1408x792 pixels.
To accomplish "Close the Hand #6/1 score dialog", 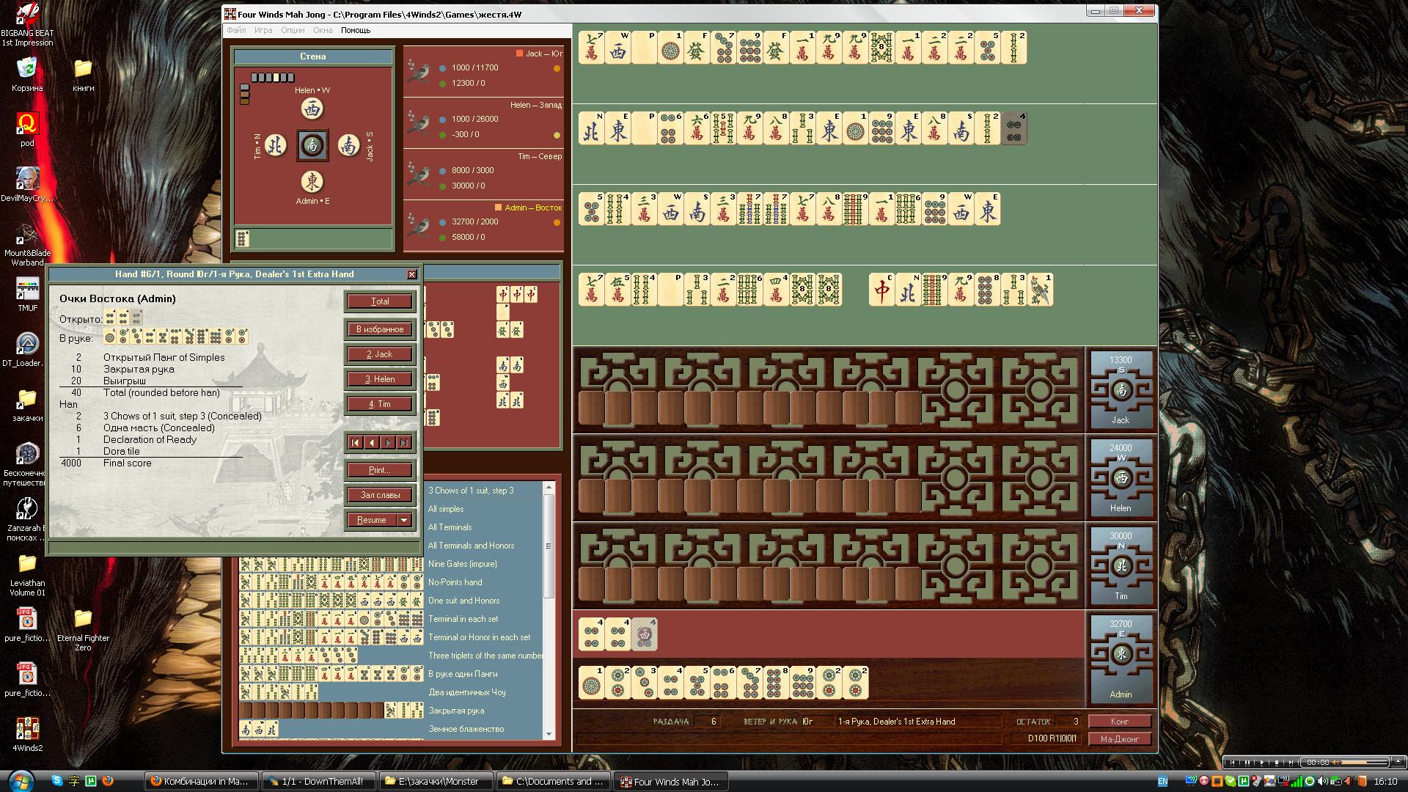I will (411, 274).
